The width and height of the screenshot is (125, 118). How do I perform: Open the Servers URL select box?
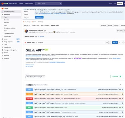(x=35, y=77)
